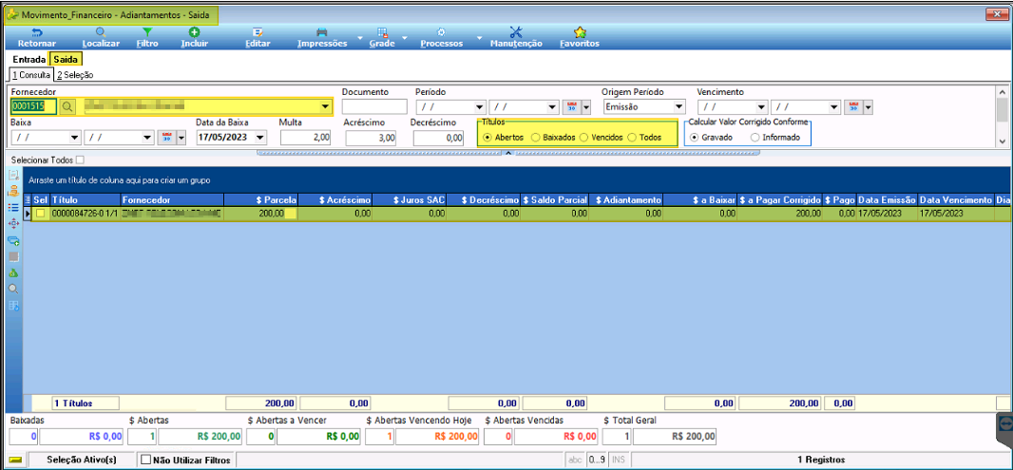Tick the Selecionar Todos checkbox

80,160
